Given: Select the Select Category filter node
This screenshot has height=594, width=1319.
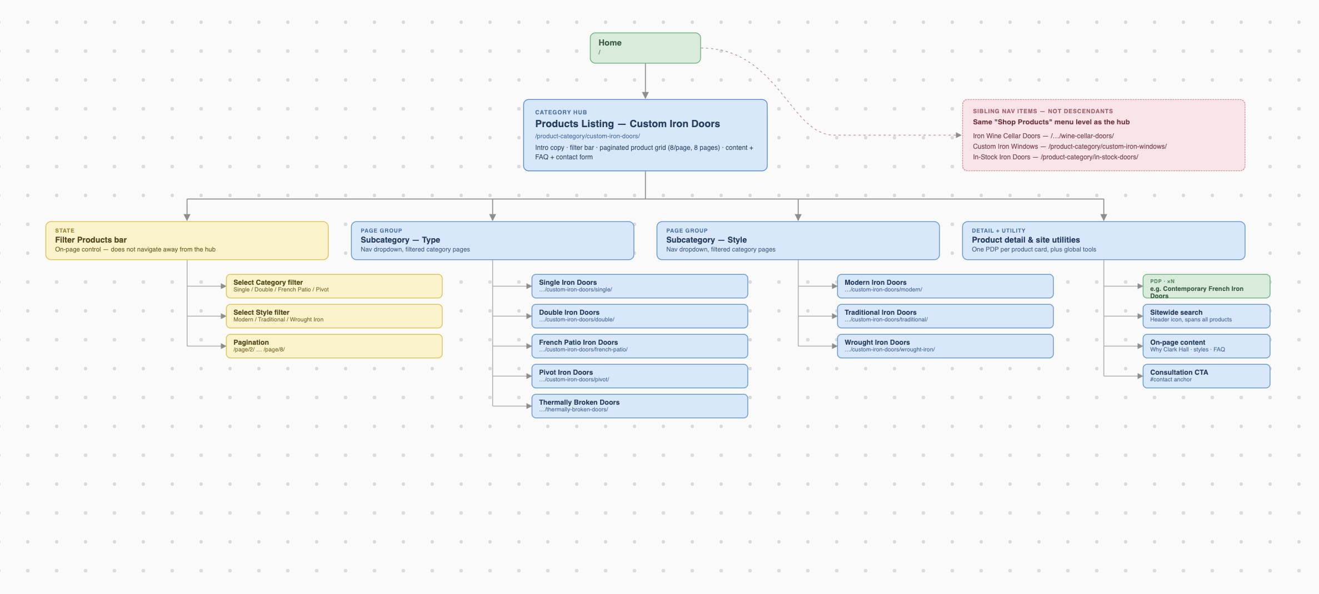Looking at the screenshot, I should click(334, 286).
